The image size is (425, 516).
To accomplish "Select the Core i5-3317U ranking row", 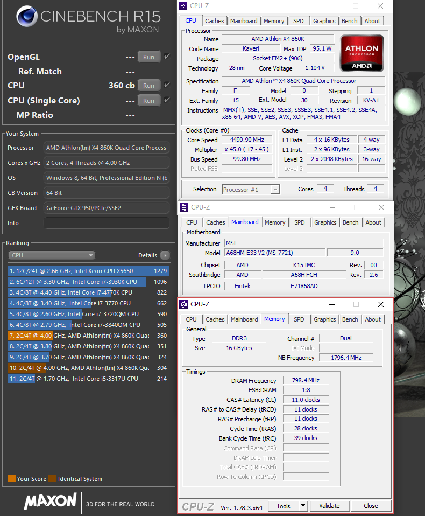I will tap(88, 379).
